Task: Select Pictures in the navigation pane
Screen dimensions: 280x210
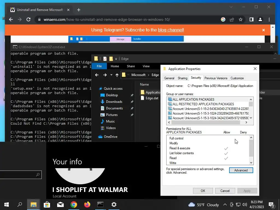Action: 112,115
